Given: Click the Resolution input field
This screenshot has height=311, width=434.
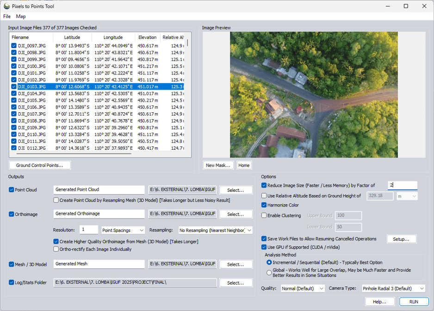Looking at the screenshot, I should (x=88, y=231).
